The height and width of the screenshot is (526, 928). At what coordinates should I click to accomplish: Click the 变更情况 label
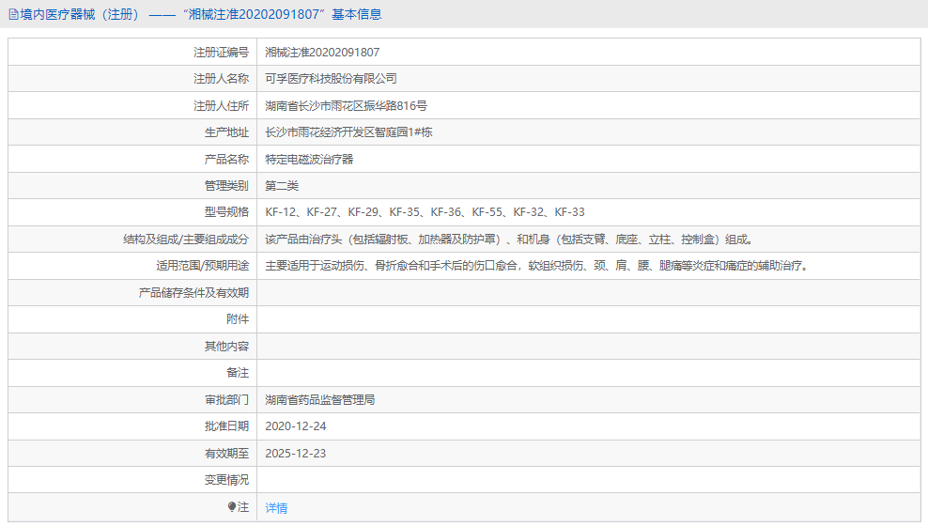pos(226,480)
